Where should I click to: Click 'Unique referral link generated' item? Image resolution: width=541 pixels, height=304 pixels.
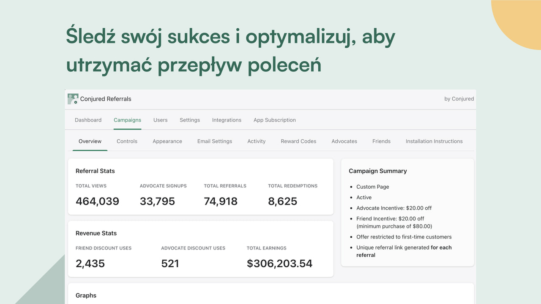pos(404,251)
